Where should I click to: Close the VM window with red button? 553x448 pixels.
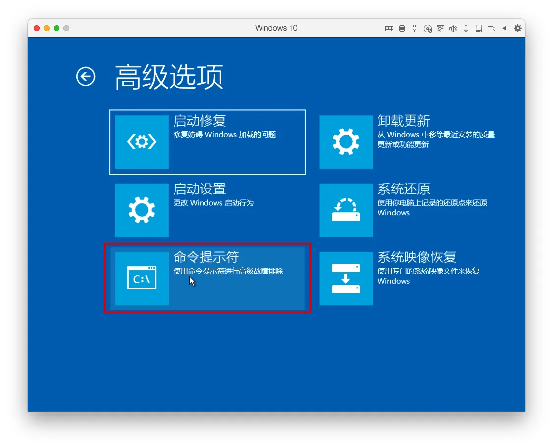37,28
